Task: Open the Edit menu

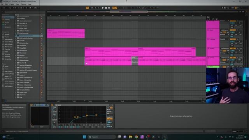Action: click(6, 4)
